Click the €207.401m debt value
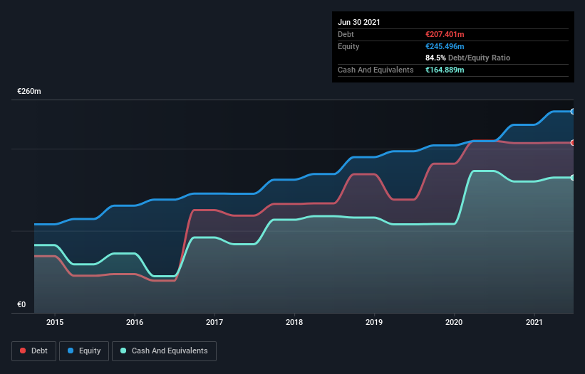The width and height of the screenshot is (585, 374). (x=445, y=34)
